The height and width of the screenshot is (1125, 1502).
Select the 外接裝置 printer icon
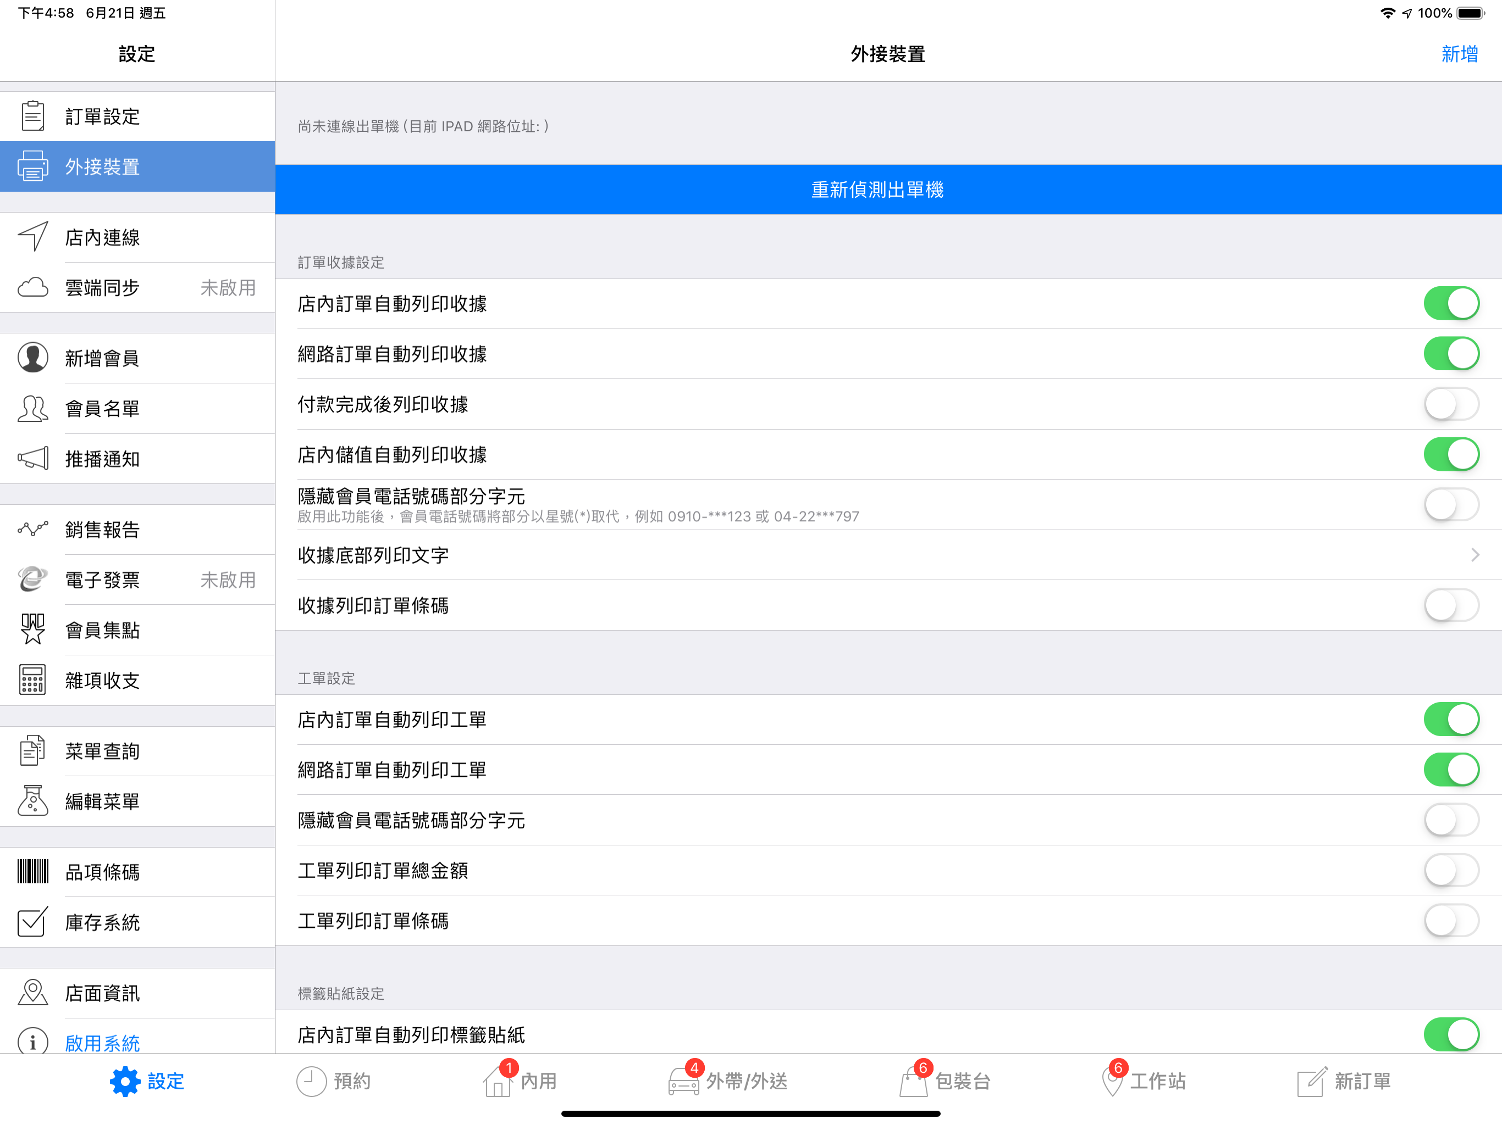[x=32, y=166]
